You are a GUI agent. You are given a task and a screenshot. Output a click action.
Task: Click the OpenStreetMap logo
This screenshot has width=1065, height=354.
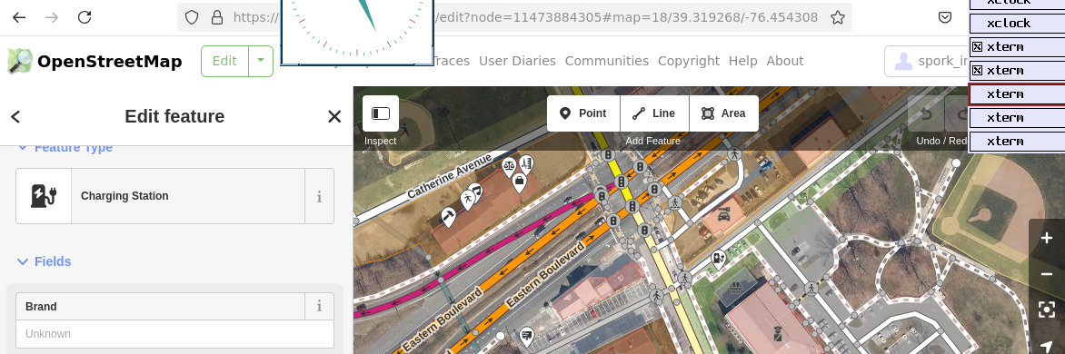click(x=95, y=61)
